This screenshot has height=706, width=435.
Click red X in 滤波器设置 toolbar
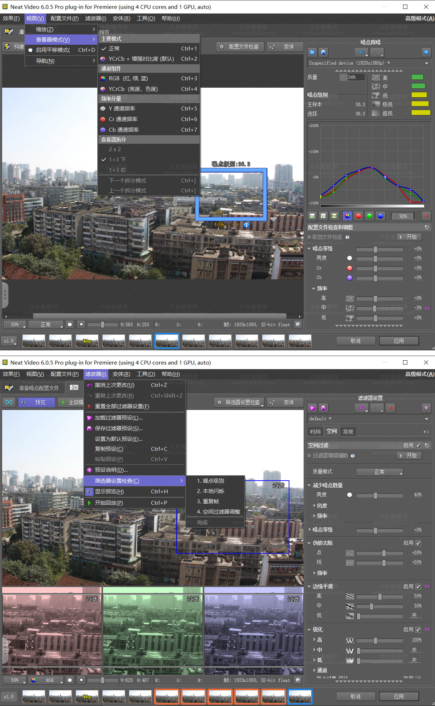click(391, 408)
